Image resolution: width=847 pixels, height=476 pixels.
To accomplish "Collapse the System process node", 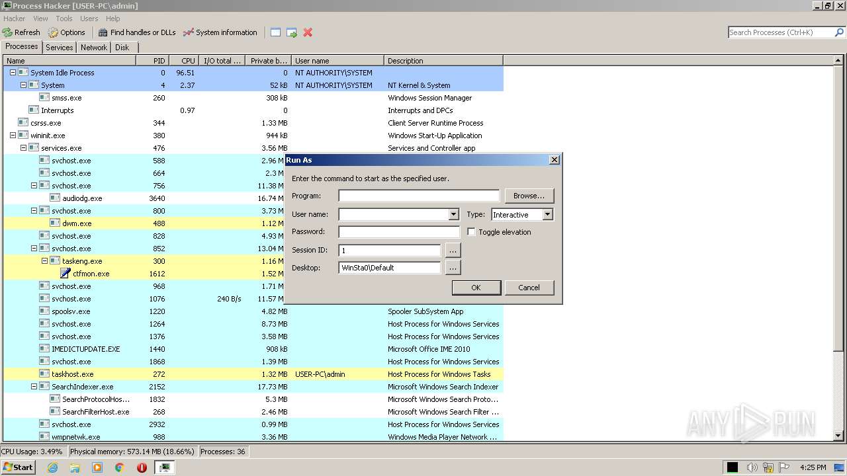I will coord(23,85).
